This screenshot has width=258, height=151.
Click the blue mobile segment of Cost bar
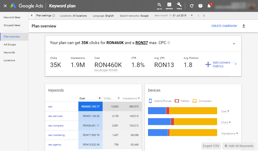[157, 111]
